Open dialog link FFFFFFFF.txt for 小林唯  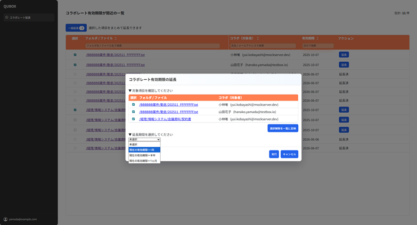(x=169, y=105)
